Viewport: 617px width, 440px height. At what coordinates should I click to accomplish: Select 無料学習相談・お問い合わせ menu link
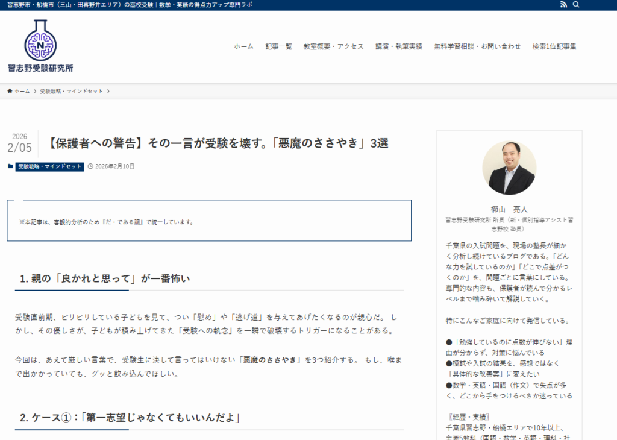click(477, 46)
